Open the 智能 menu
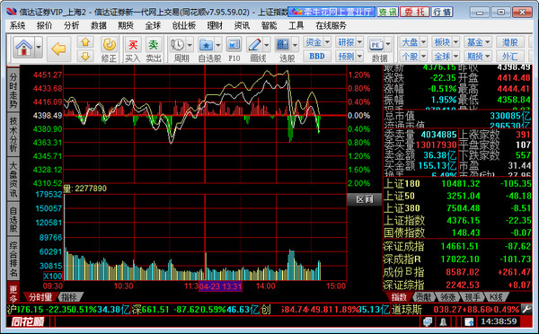The width and height of the screenshot is (539, 334). (269, 25)
